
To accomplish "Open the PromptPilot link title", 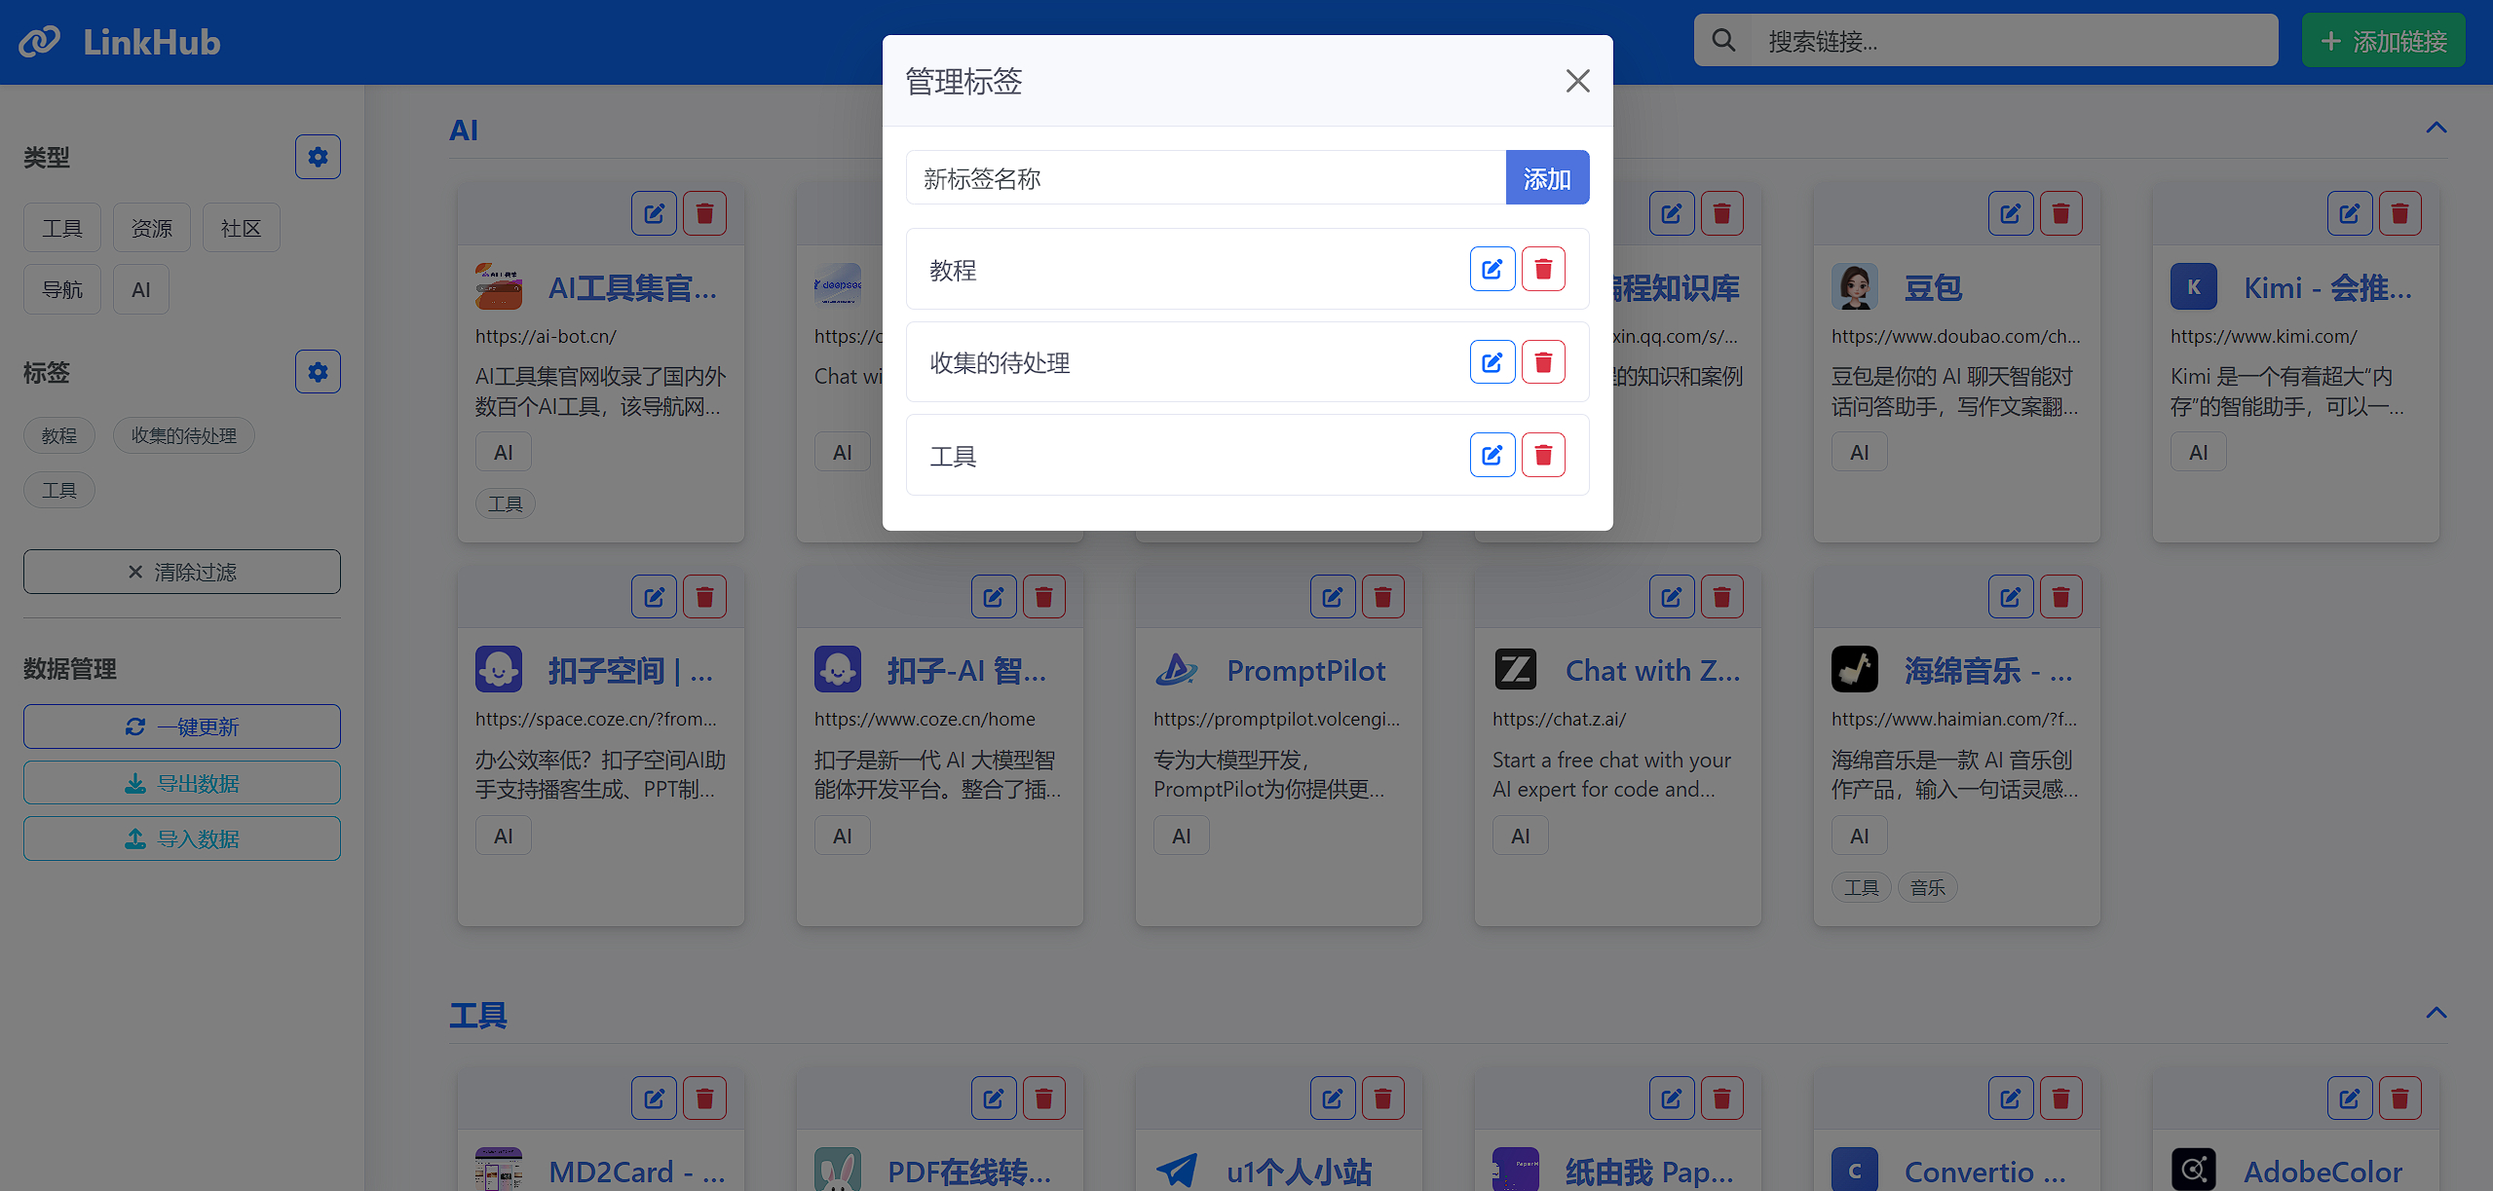I will (x=1305, y=670).
